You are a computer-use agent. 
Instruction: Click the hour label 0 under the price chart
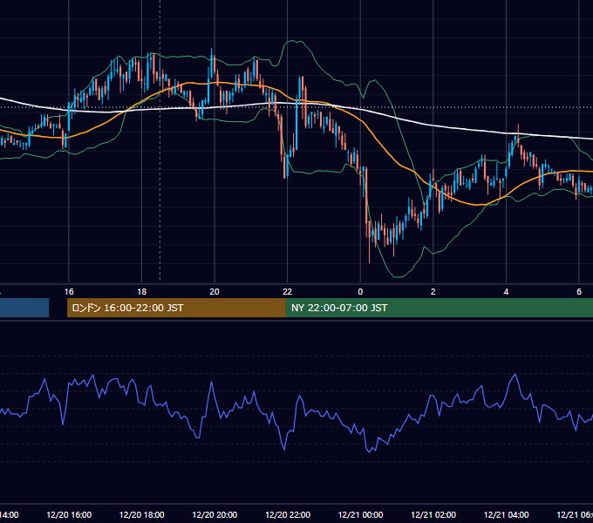[360, 292]
